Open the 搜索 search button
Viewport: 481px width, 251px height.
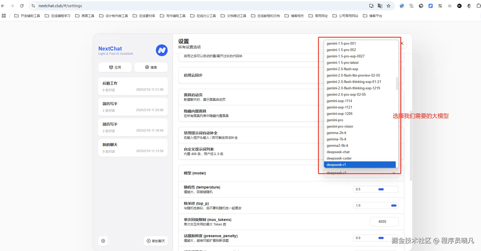pyautogui.click(x=151, y=67)
